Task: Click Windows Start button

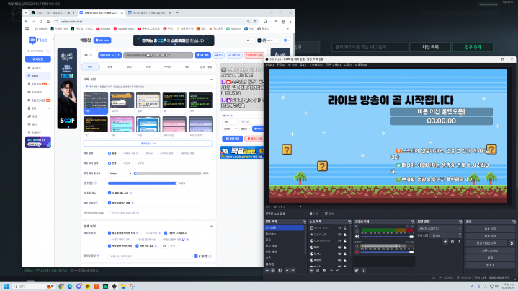Action: [x=6, y=287]
